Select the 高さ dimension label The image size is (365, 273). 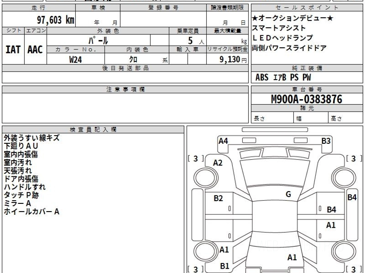coord(337,119)
